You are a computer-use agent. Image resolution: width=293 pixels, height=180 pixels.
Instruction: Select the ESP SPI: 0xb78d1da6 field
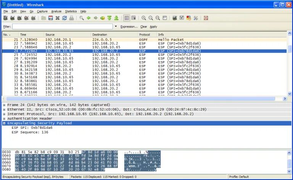(32, 128)
